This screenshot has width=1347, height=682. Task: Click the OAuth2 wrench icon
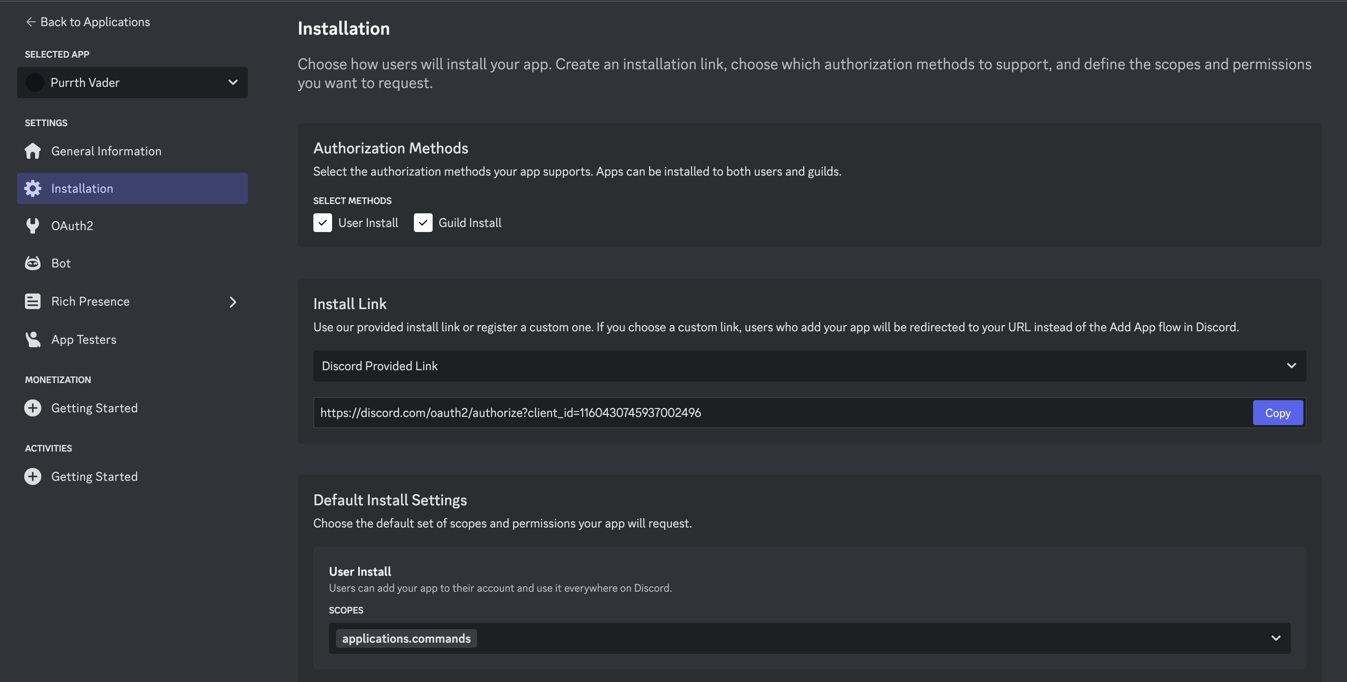(32, 226)
